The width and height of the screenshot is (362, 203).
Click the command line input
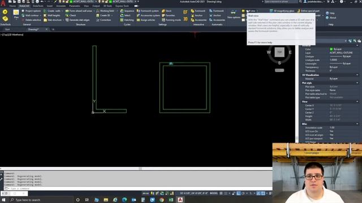pos(139,188)
